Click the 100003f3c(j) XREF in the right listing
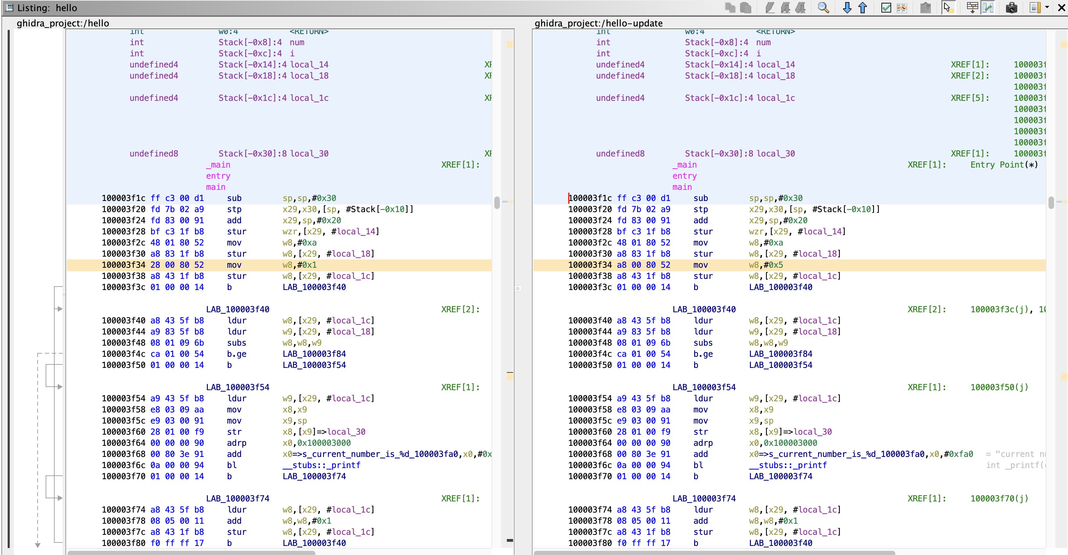The height and width of the screenshot is (555, 1068). [x=999, y=309]
